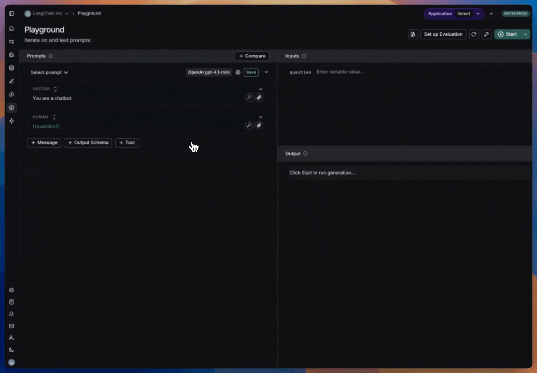
Task: Open model settings gear beside gpt-4.1-mini
Action: (x=237, y=72)
